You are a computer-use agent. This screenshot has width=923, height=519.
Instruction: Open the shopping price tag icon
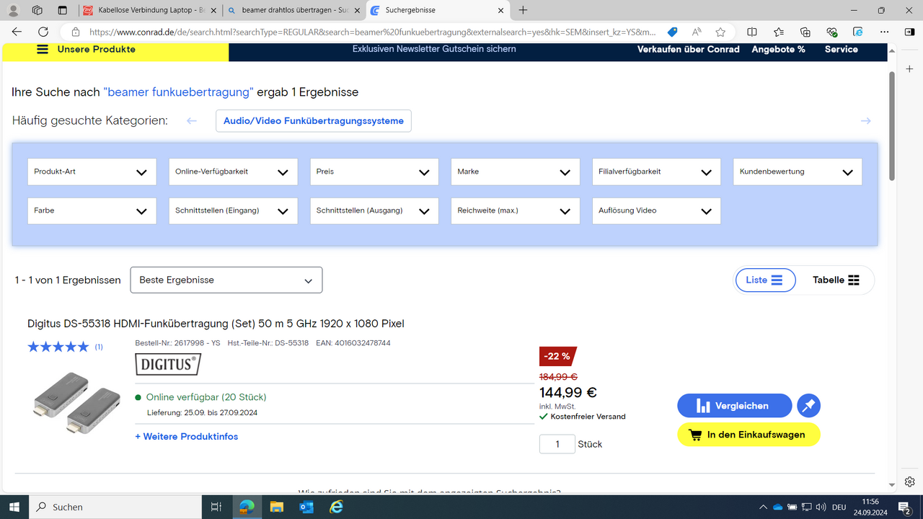[x=672, y=32]
